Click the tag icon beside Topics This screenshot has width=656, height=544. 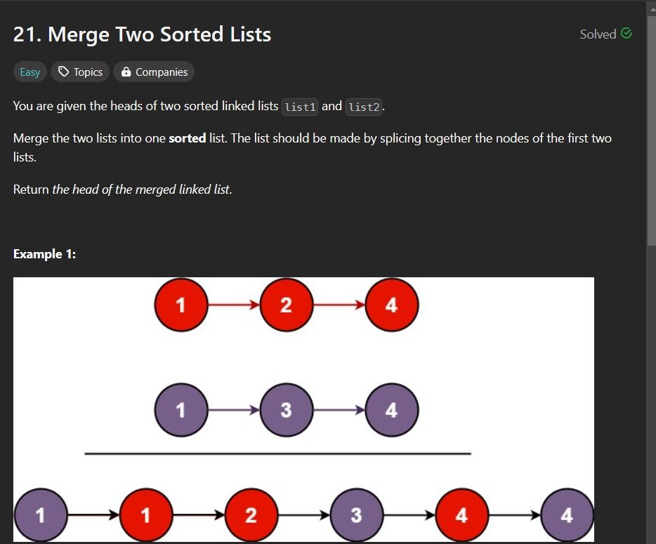[64, 72]
